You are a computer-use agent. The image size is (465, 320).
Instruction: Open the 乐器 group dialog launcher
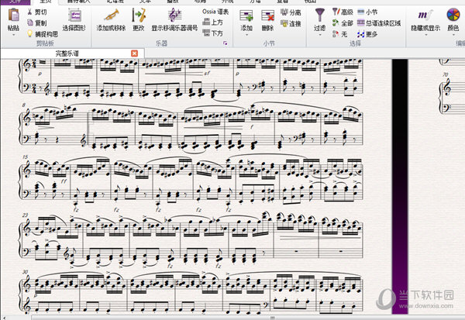225,43
